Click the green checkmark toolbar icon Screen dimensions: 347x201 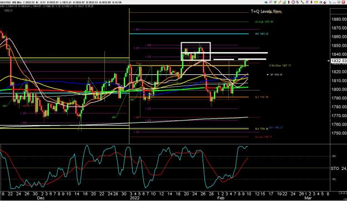(275, 2)
